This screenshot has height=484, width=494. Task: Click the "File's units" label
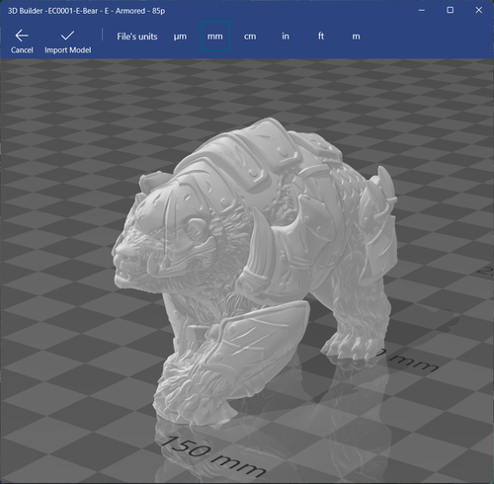137,37
